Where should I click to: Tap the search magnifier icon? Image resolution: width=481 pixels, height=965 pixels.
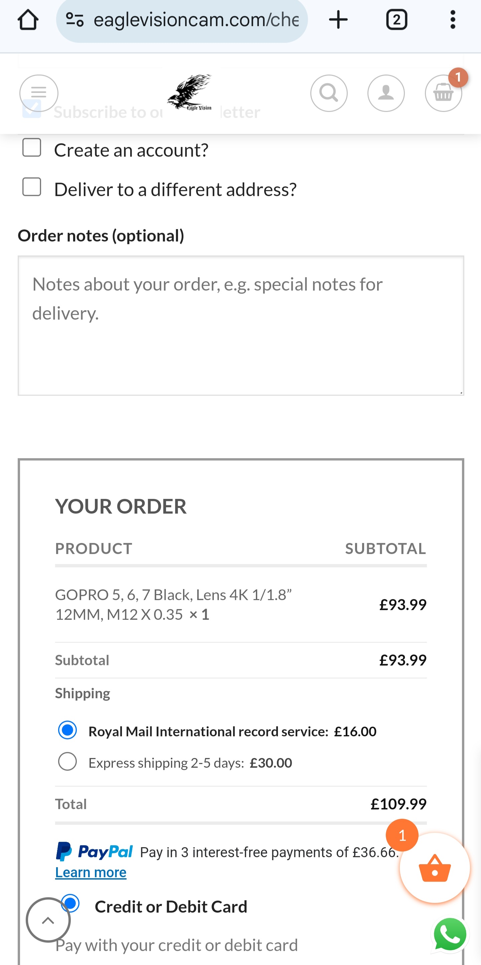pos(329,93)
